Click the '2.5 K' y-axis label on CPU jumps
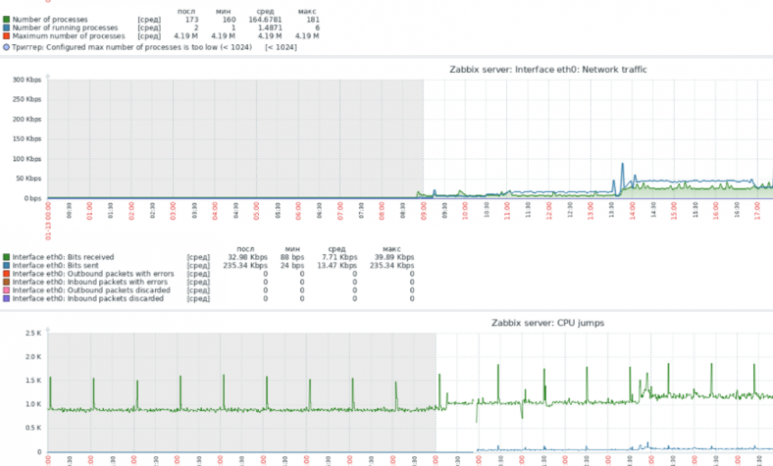The image size is (773, 466). [33, 333]
